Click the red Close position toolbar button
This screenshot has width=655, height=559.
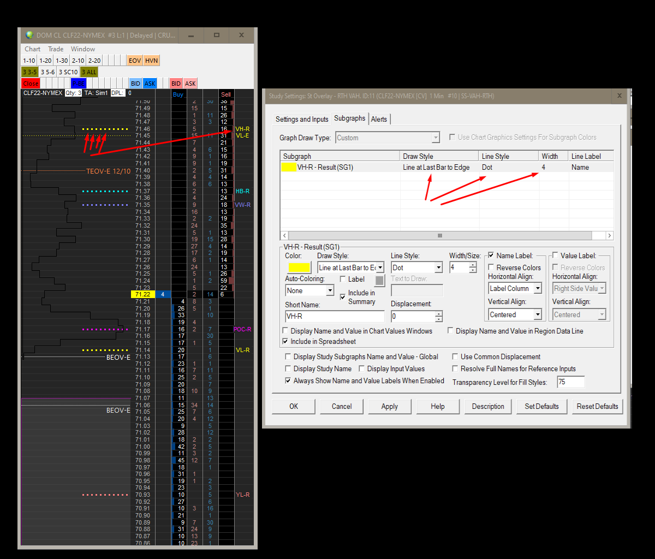click(31, 84)
